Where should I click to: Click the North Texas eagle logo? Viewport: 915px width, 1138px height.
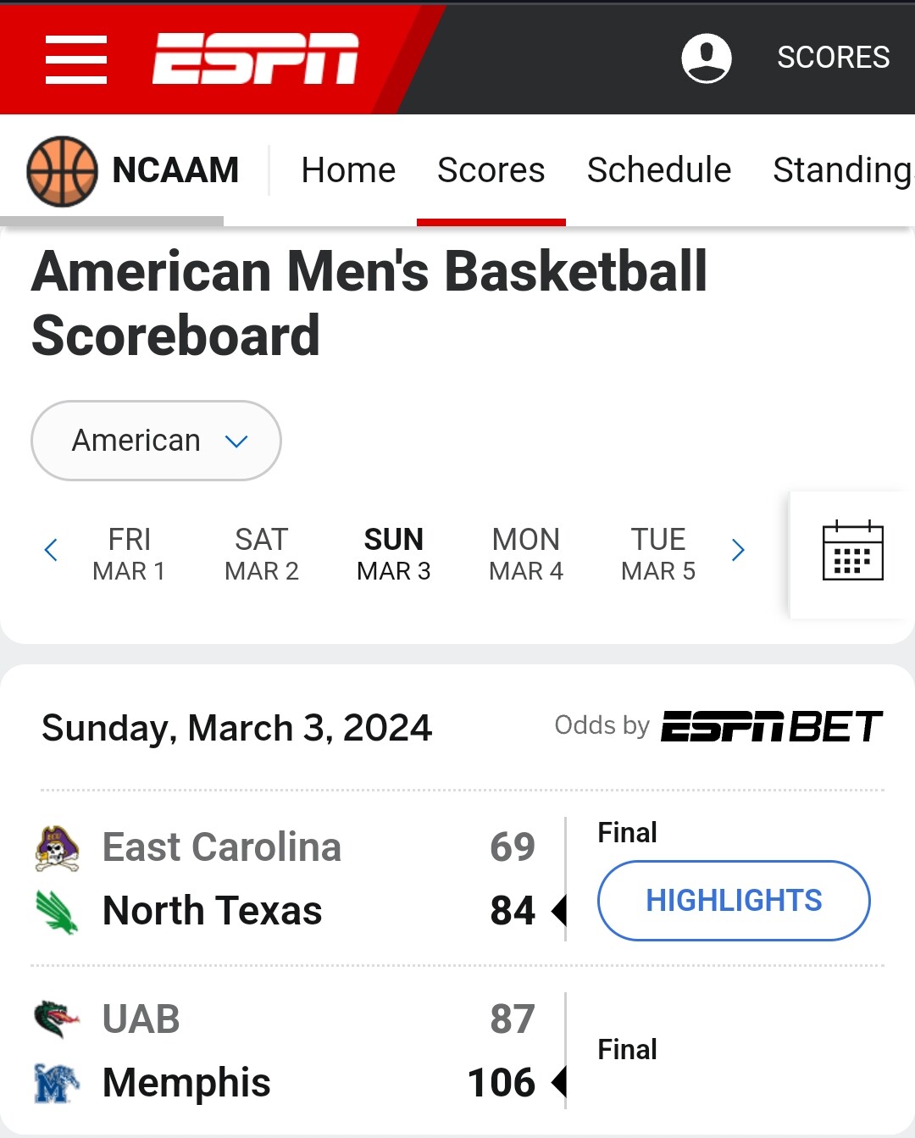tap(57, 912)
